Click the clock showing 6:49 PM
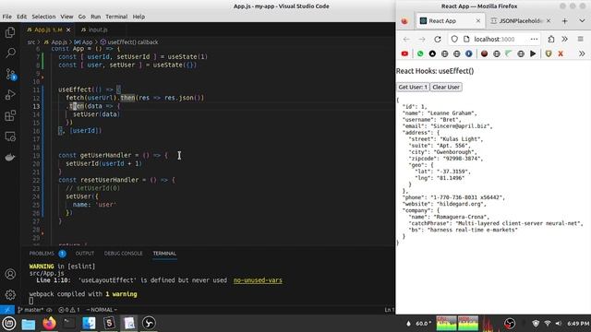 click(578, 324)
